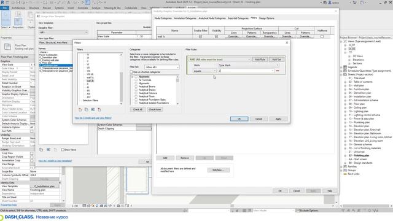Viewport: 393px width, 221px height.
Task: Open the Type Mark parameter dropdown
Action: click(x=248, y=65)
